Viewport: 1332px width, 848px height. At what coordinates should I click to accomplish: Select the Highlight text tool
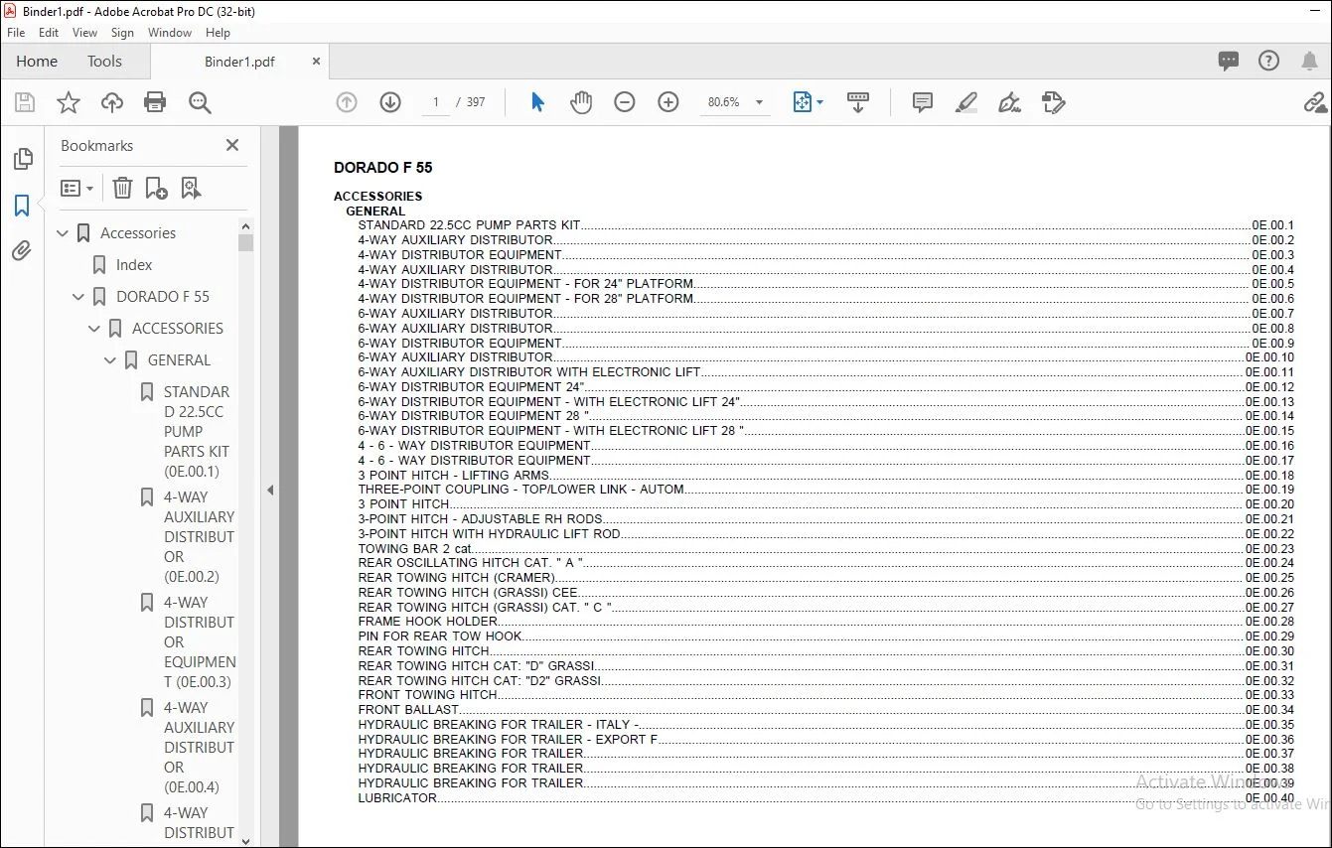[x=965, y=102]
